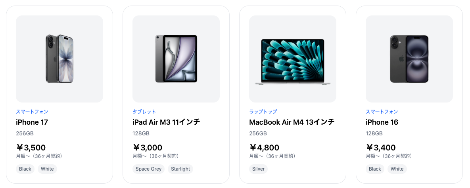Click the iPhone 17 product image
Screen dimensions: 470x188
(59, 59)
